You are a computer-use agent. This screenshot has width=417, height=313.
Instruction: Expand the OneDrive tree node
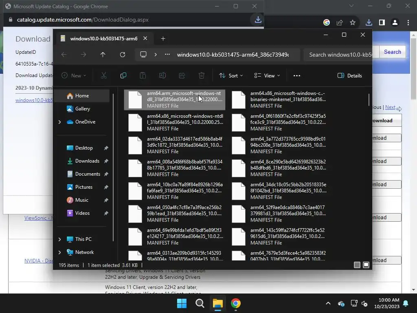(59, 122)
